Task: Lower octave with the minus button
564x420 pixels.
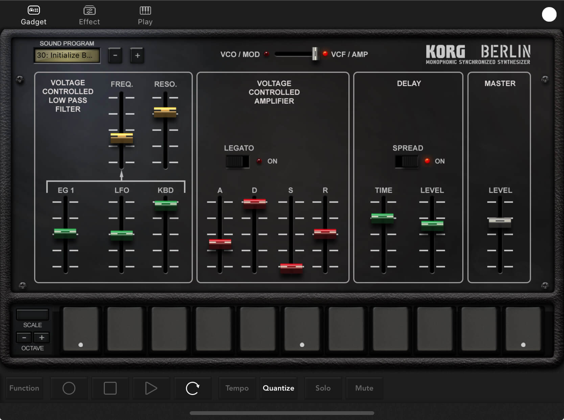Action: coord(24,337)
